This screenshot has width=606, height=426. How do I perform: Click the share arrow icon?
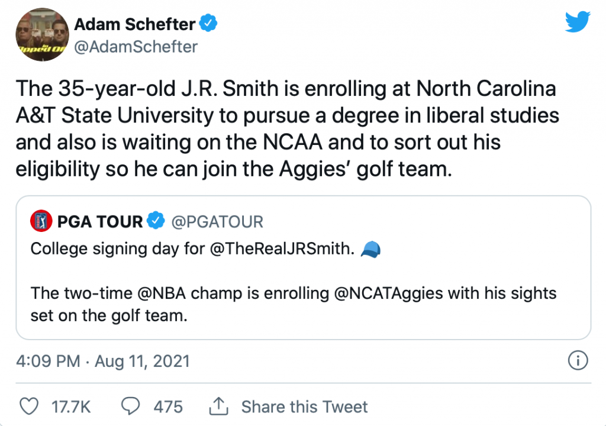click(219, 406)
